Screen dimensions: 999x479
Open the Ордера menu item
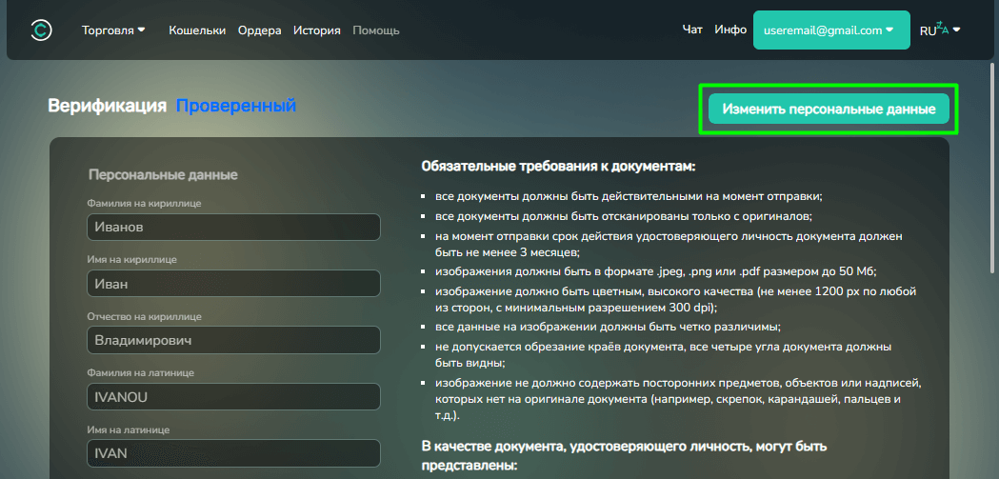click(259, 30)
